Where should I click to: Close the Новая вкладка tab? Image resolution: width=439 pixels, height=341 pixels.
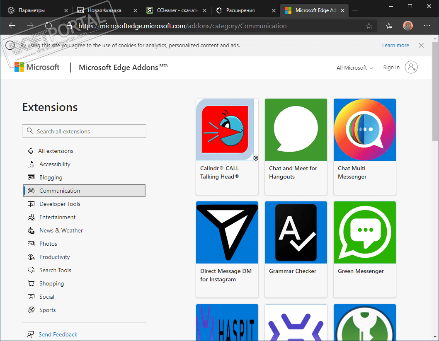(135, 11)
